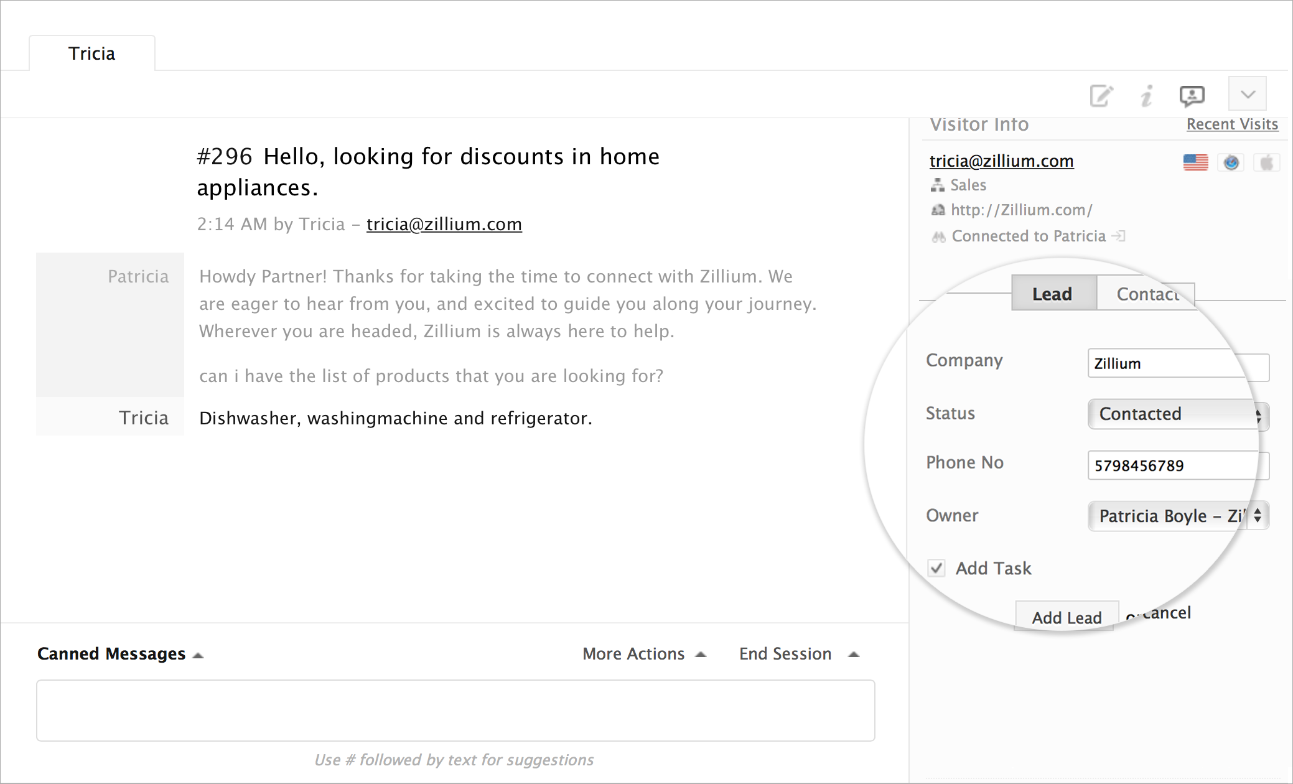Click the Safari browser icon
The image size is (1293, 784).
click(x=1231, y=162)
